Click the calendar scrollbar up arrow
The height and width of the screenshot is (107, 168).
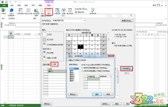click(108, 33)
